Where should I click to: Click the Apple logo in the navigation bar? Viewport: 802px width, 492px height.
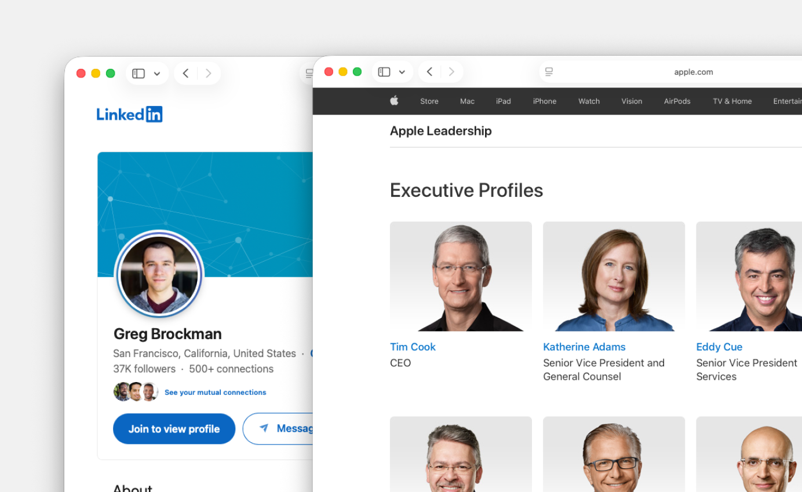tap(394, 101)
